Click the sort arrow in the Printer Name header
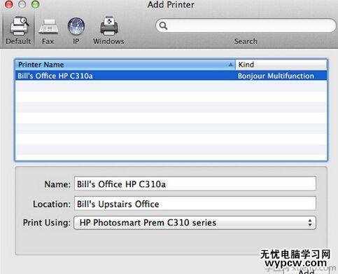The height and width of the screenshot is (274, 338). (230, 64)
